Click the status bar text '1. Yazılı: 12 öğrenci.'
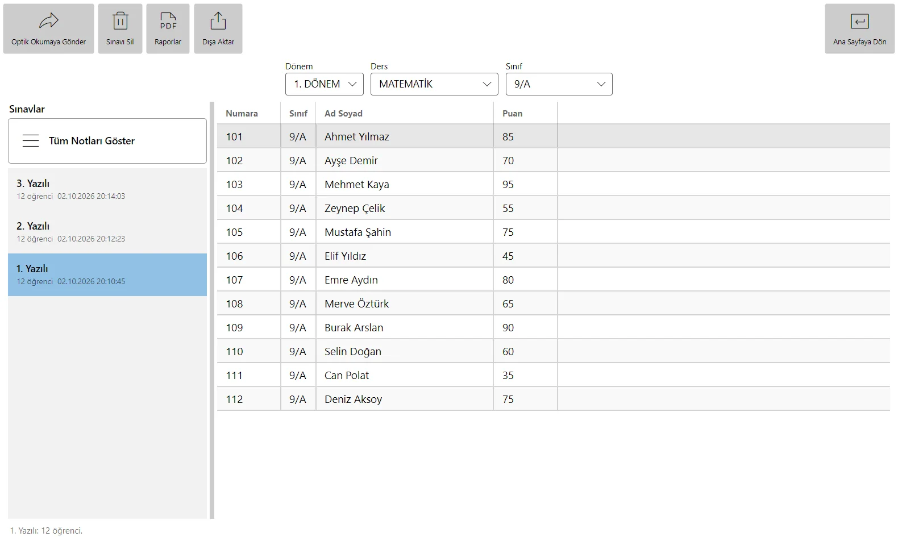 click(46, 531)
